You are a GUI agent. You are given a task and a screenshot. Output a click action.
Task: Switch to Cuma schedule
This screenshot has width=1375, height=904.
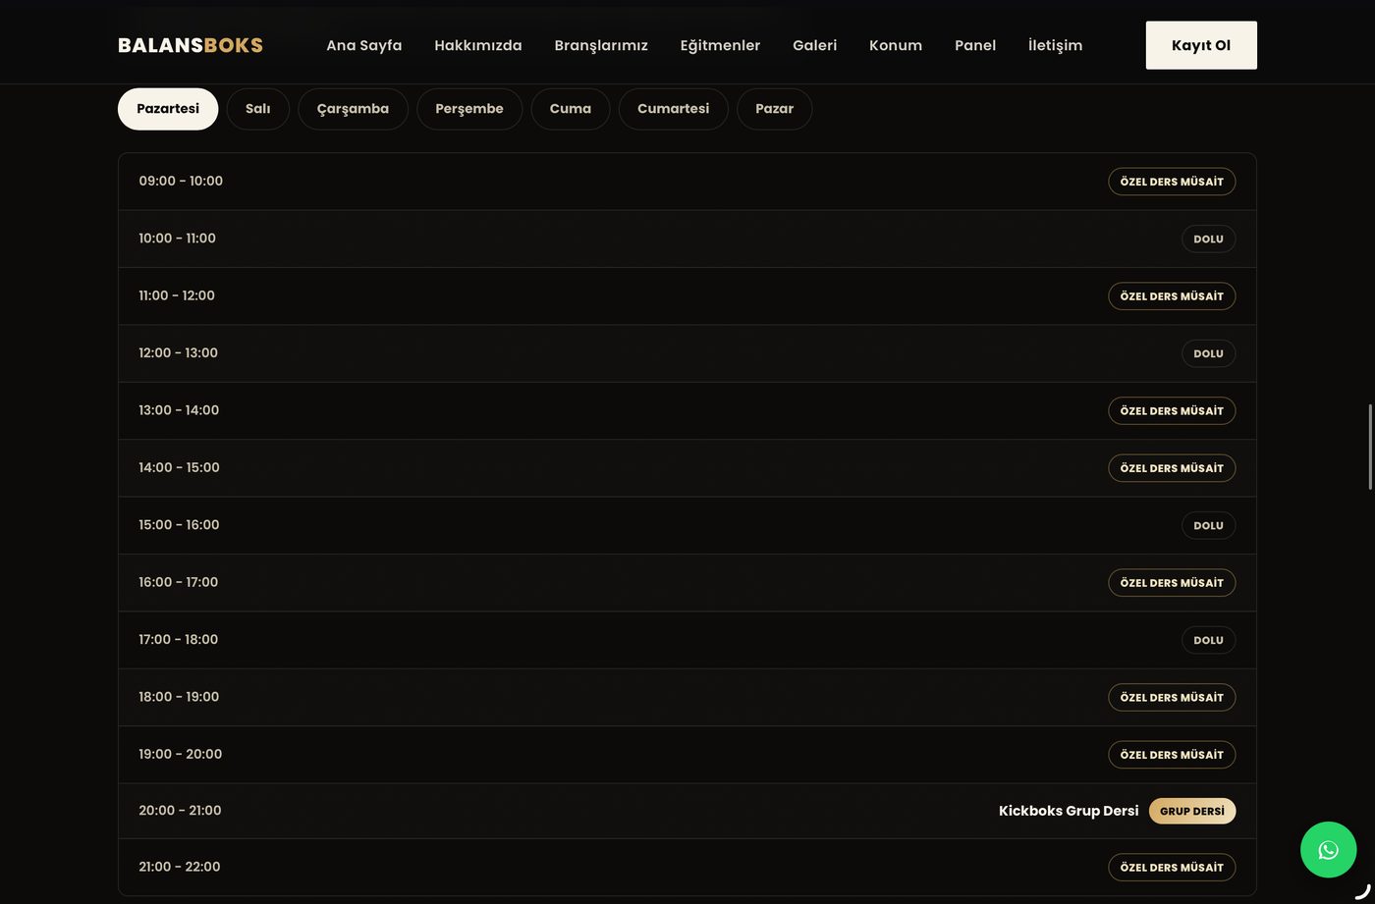[x=571, y=109]
